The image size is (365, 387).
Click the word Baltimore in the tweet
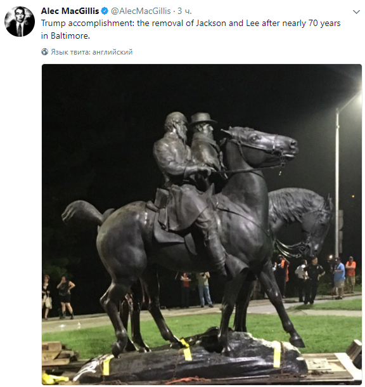(69, 36)
